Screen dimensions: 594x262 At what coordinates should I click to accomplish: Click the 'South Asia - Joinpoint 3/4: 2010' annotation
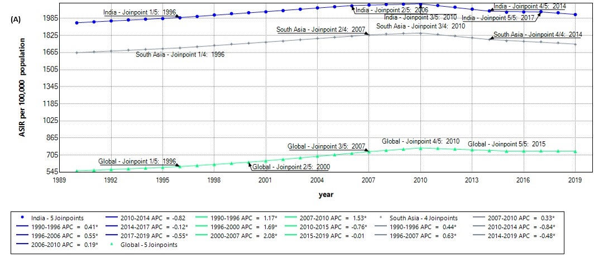420,26
